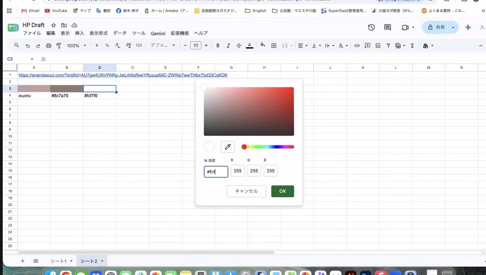Open the number format 123 menu

click(138, 45)
